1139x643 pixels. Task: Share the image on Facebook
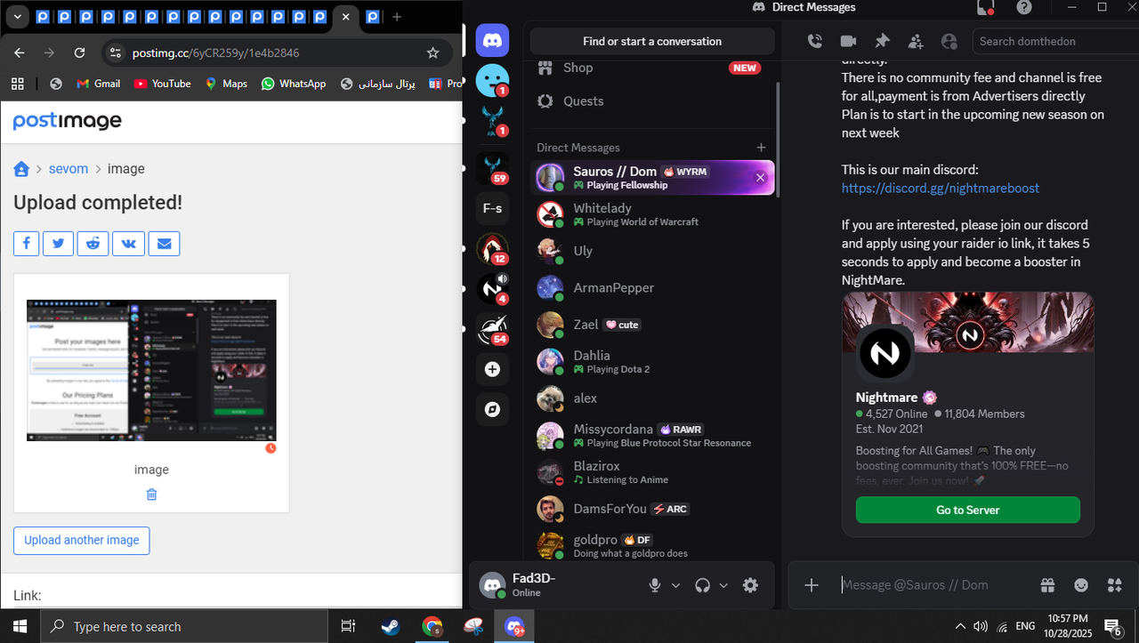(x=26, y=243)
